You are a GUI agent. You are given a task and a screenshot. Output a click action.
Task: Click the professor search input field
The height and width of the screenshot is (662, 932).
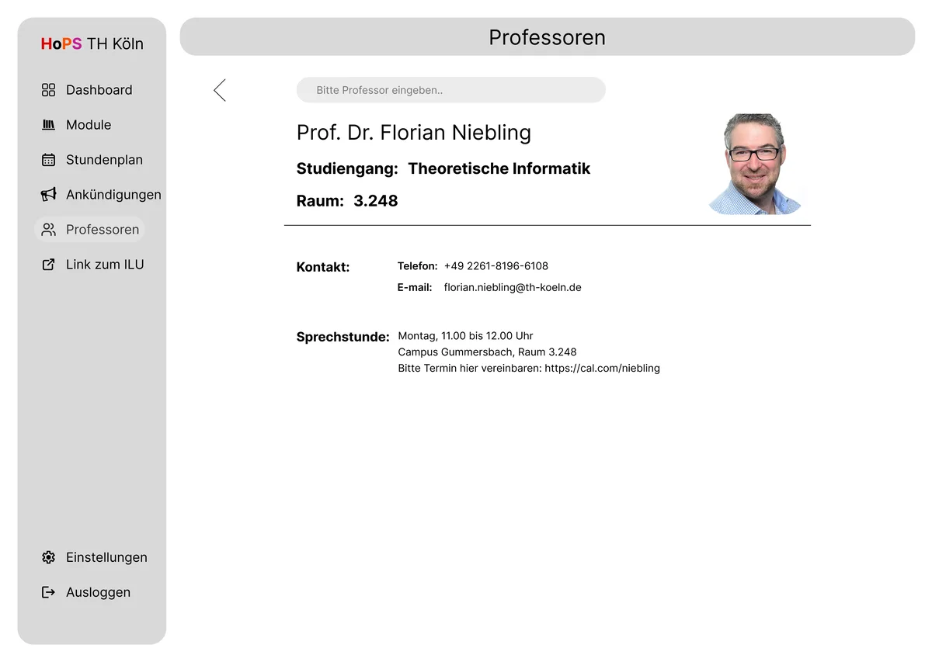(450, 90)
